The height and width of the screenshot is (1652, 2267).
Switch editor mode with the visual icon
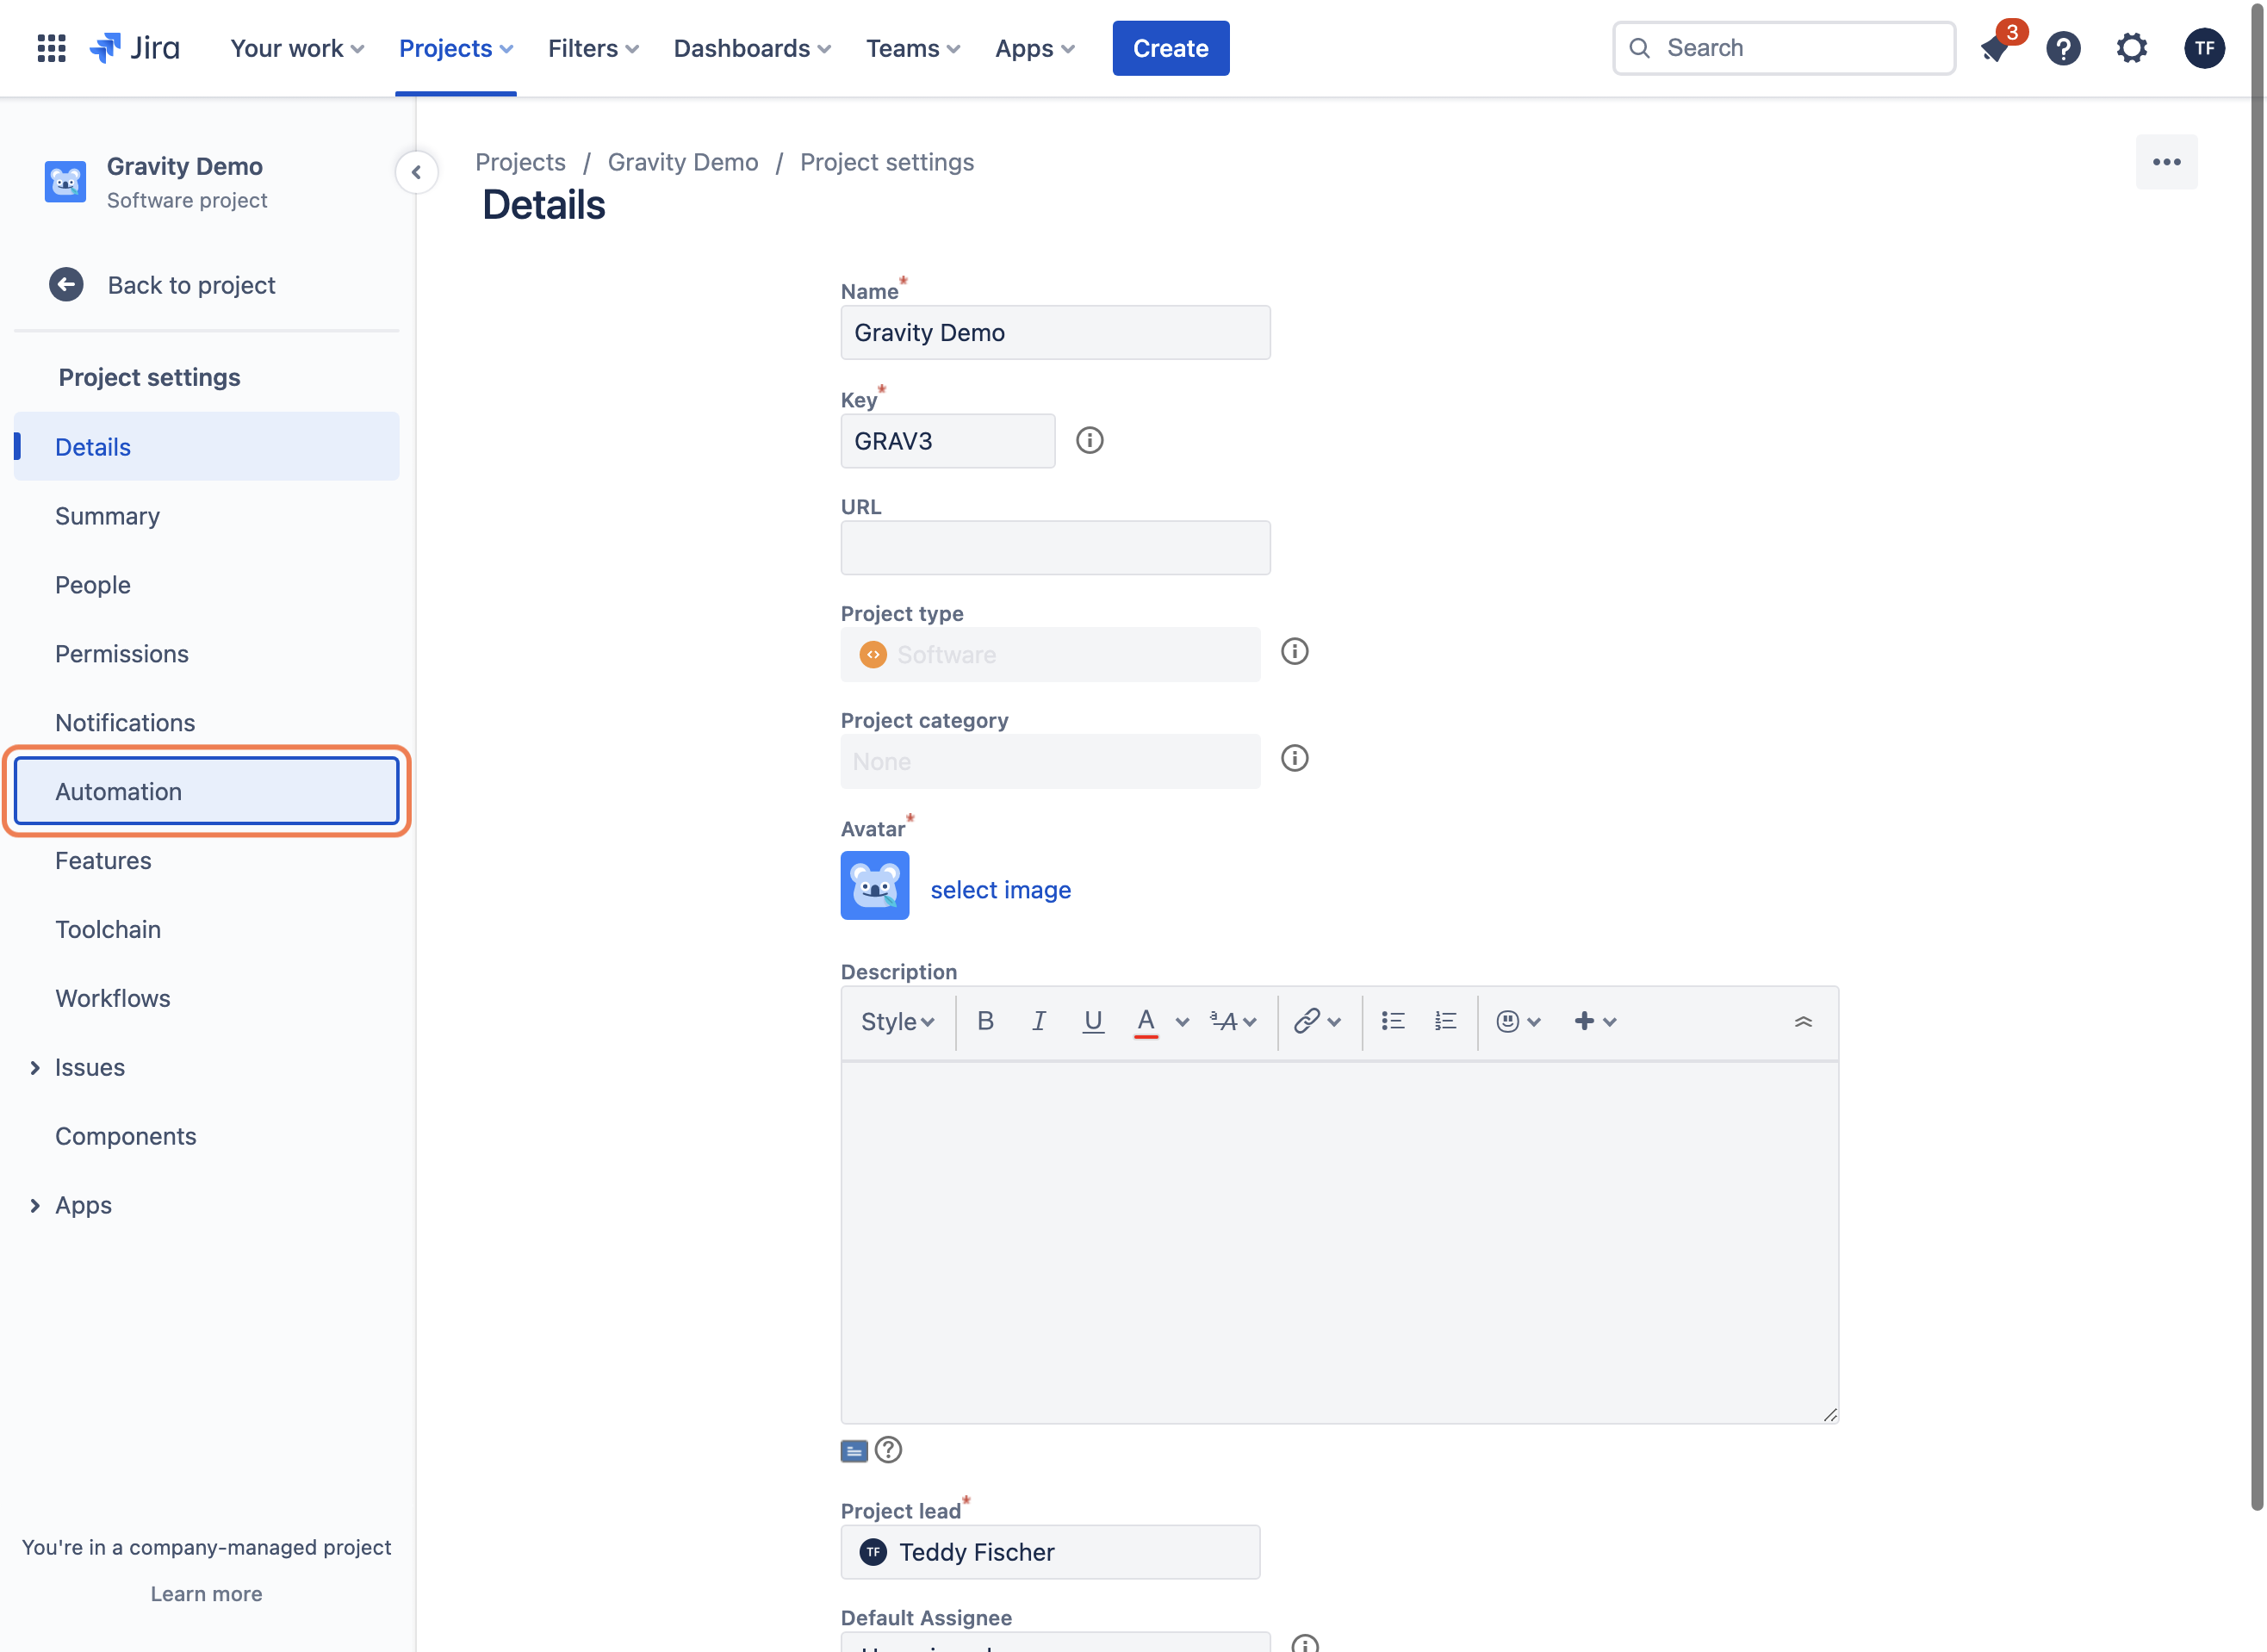854,1451
